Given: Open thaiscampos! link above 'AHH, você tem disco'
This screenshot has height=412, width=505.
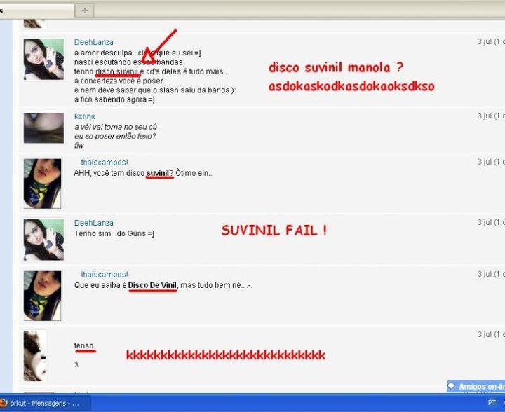Looking at the screenshot, I should click(105, 163).
